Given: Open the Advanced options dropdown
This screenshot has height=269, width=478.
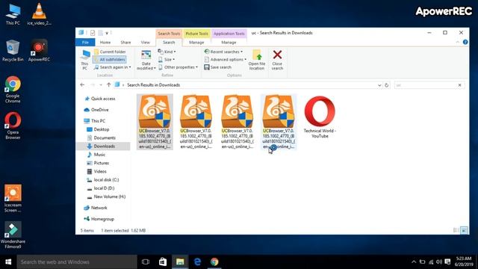Looking at the screenshot, I should (x=226, y=60).
